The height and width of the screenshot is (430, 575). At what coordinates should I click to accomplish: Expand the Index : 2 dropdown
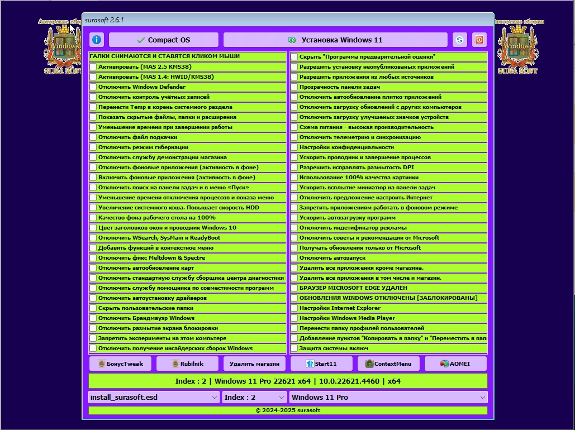[254, 398]
